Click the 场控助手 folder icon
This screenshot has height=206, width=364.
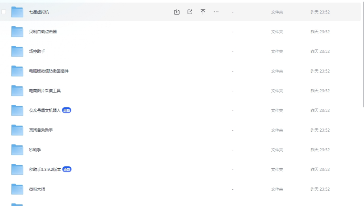coord(17,51)
